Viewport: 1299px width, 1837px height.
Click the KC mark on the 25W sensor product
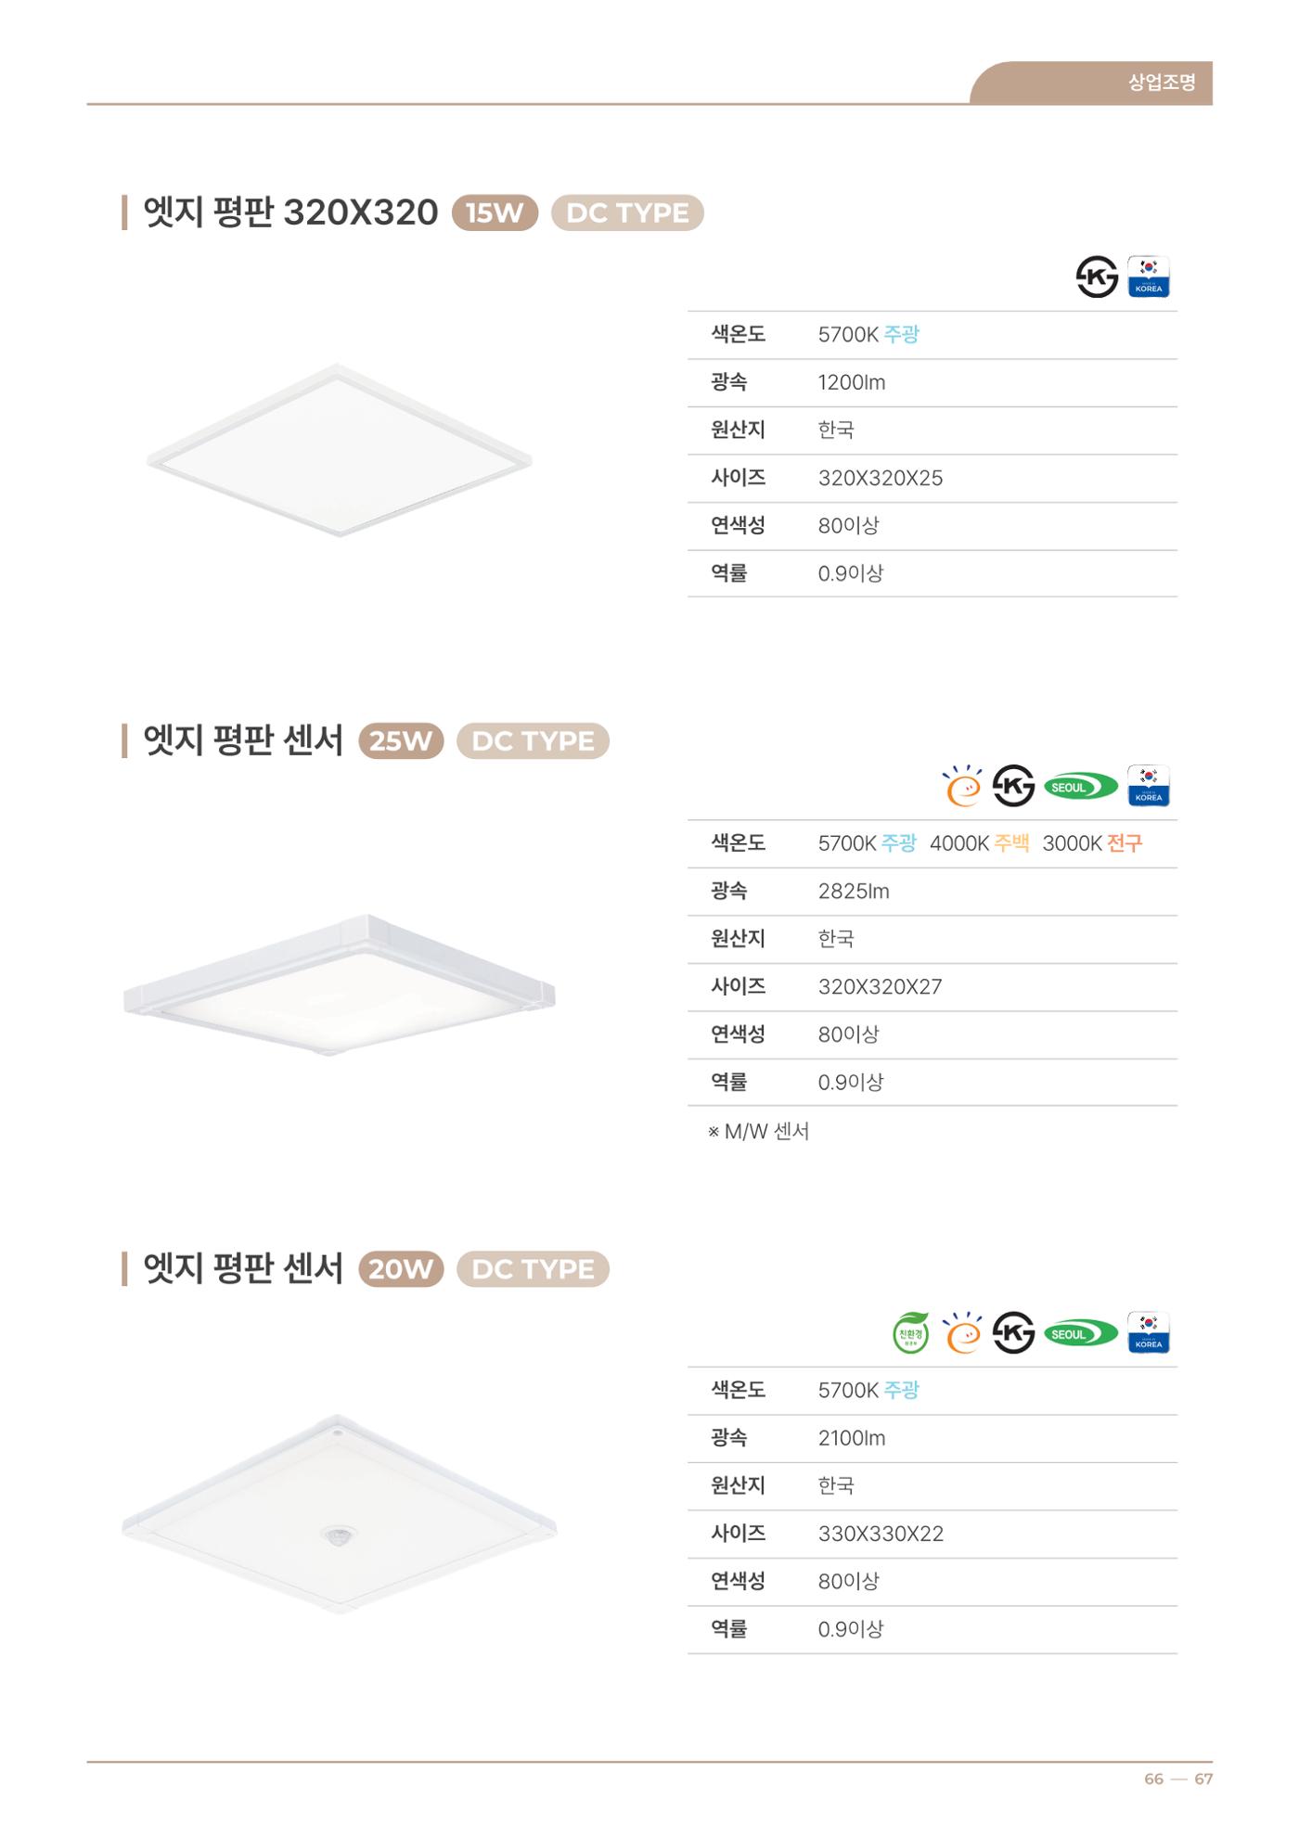tap(1013, 786)
